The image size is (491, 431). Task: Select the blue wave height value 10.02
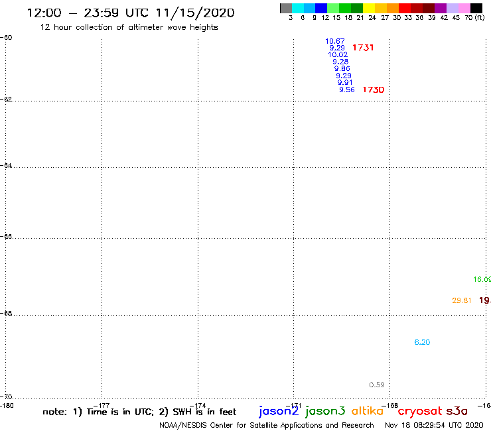338,54
